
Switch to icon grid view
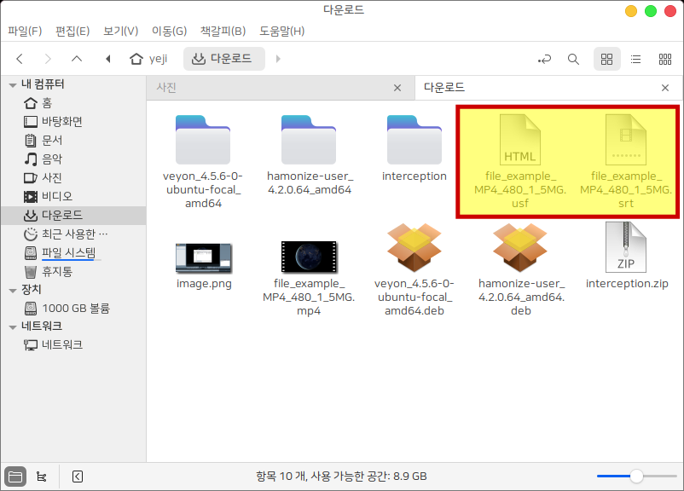coord(607,59)
